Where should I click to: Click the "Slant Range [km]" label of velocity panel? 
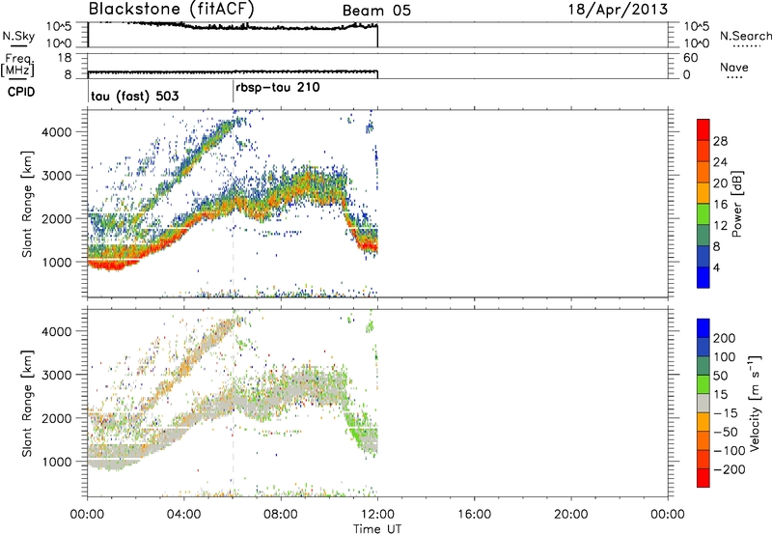[x=27, y=404]
